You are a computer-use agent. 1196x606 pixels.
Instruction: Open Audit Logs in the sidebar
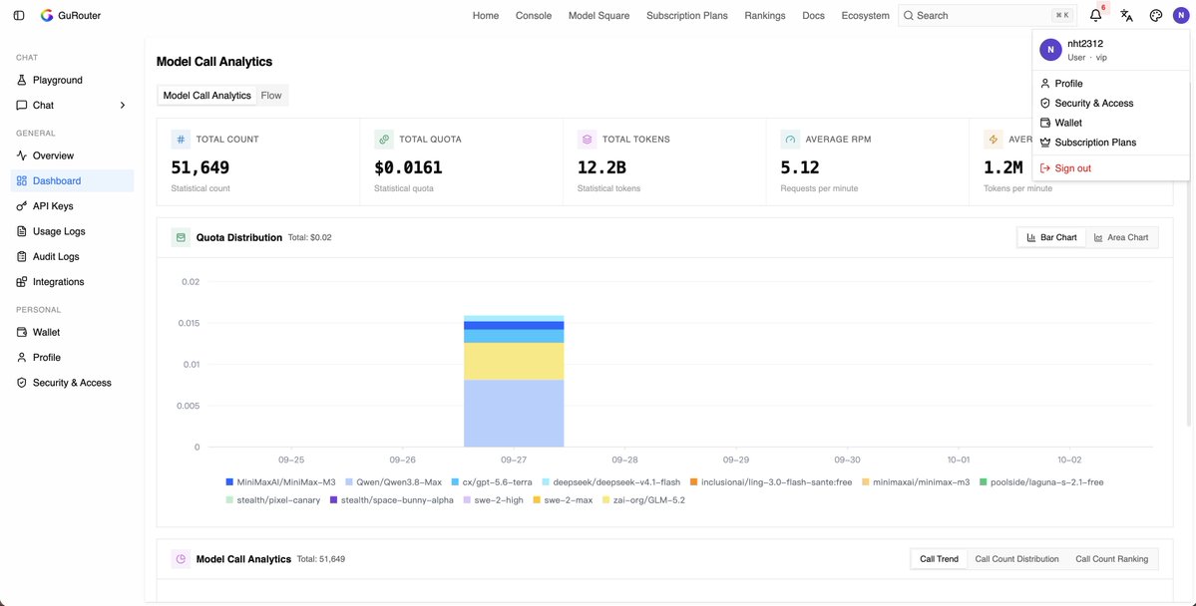coord(73,256)
